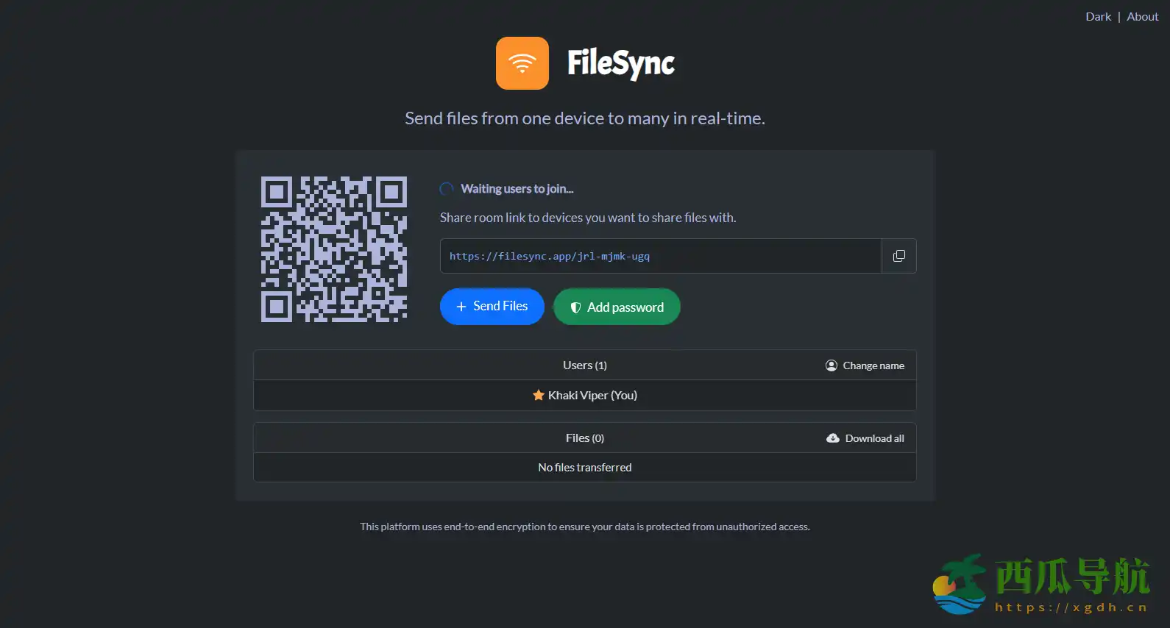Copy the room link with the copy icon
The image size is (1170, 628).
pos(898,256)
